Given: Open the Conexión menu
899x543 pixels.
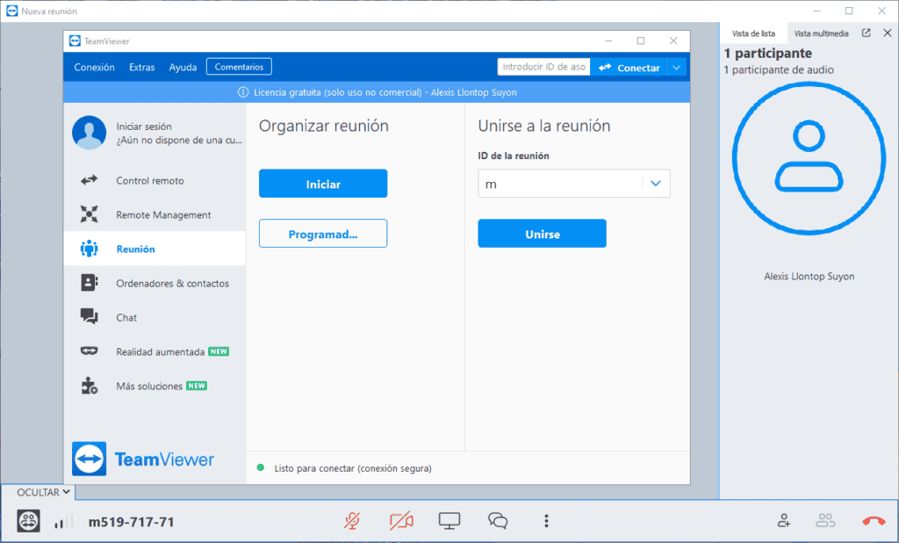Looking at the screenshot, I should 94,68.
